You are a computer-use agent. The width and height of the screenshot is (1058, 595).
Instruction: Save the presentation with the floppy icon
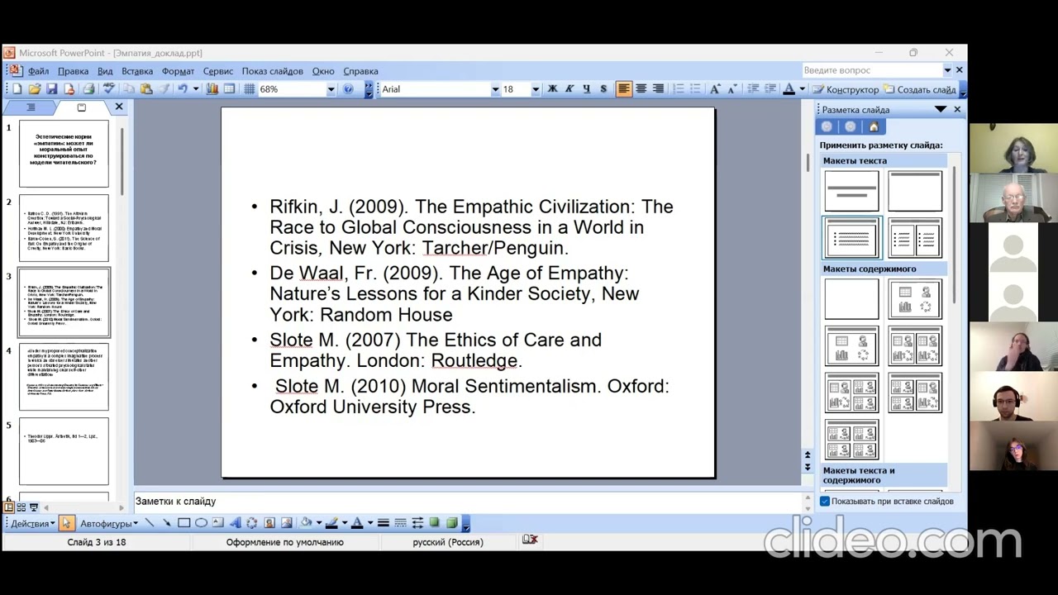[x=52, y=89]
